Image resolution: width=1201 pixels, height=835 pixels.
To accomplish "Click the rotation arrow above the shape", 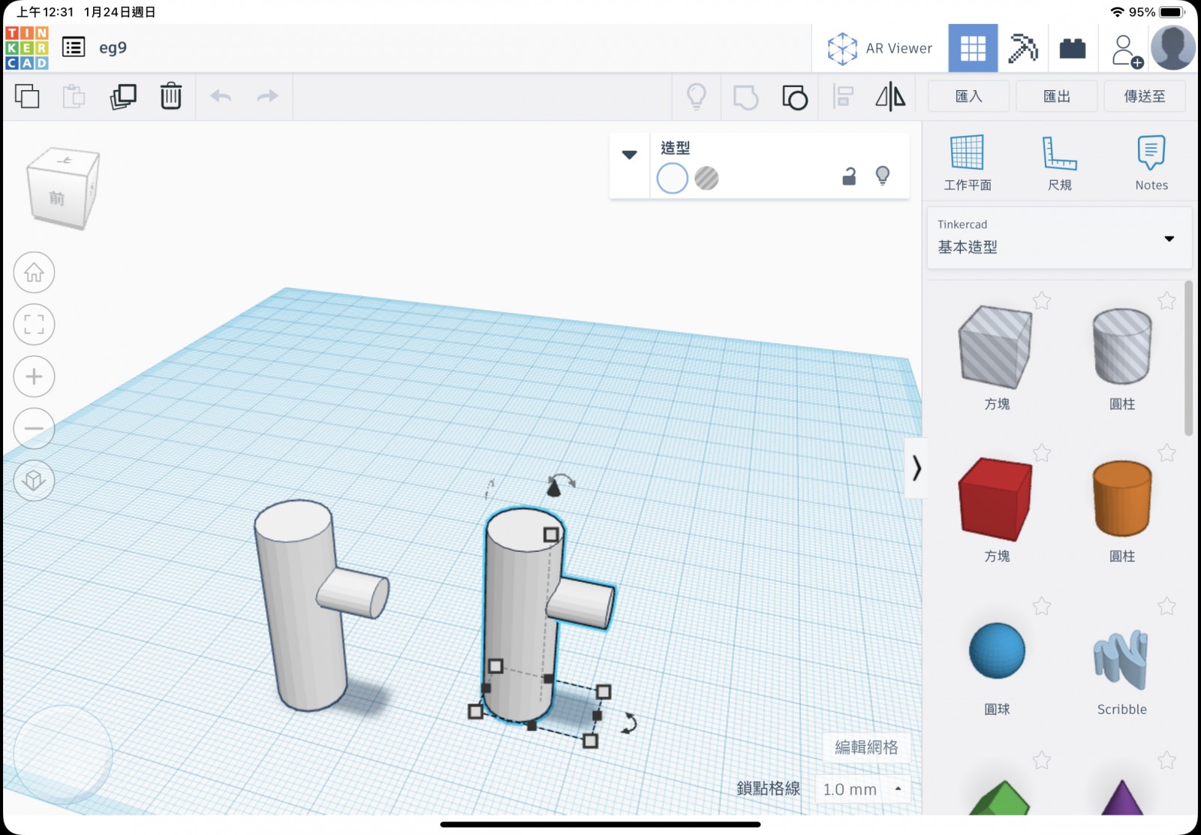I will point(561,481).
